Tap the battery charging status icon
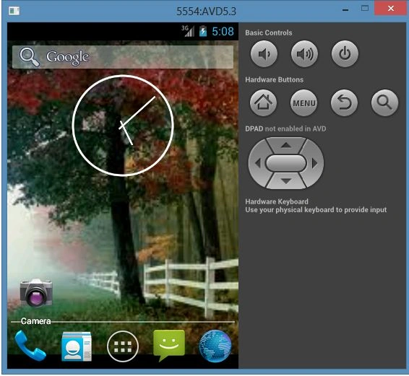The width and height of the screenshot is (409, 376). 203,31
